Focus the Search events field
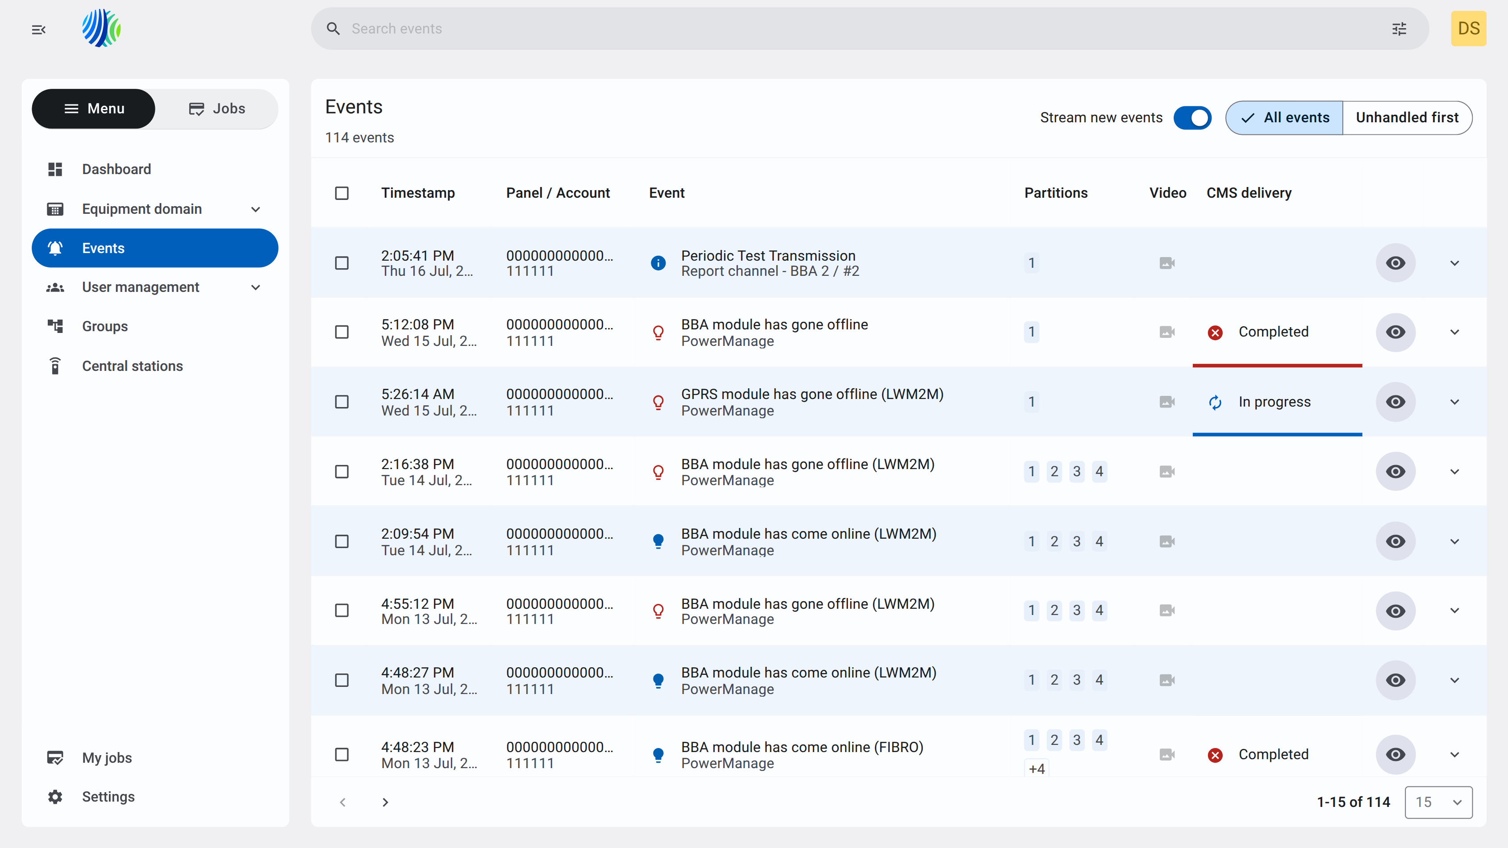Image resolution: width=1508 pixels, height=848 pixels. pos(854,29)
